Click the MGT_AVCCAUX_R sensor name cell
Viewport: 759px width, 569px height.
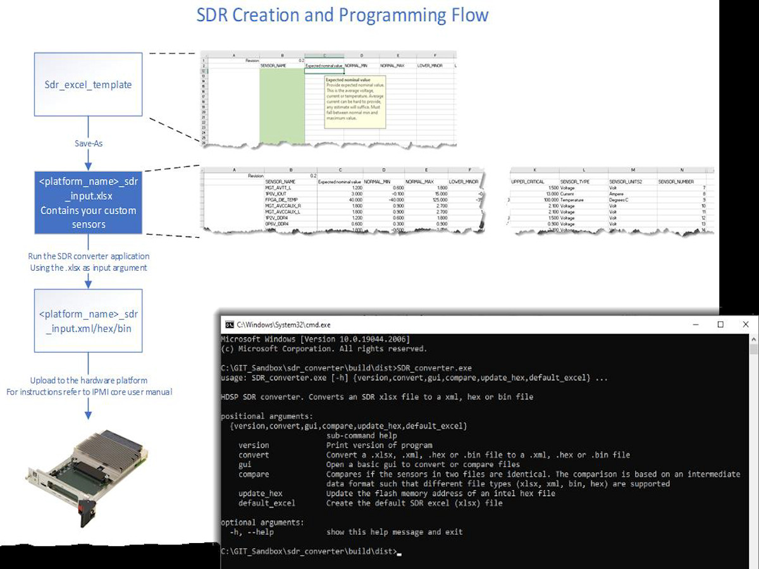click(x=283, y=205)
